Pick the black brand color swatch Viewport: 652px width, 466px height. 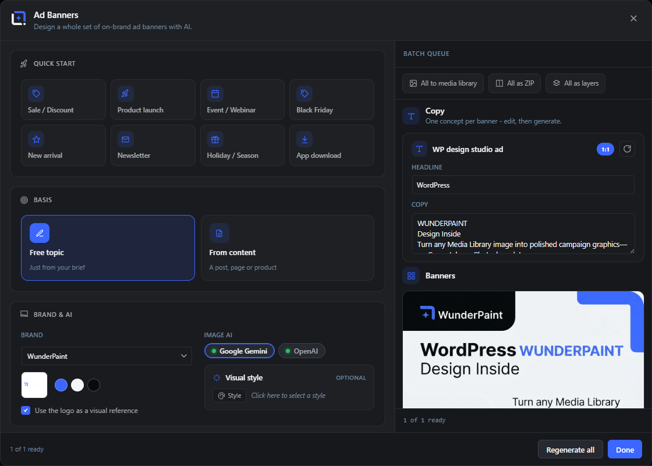coord(94,385)
